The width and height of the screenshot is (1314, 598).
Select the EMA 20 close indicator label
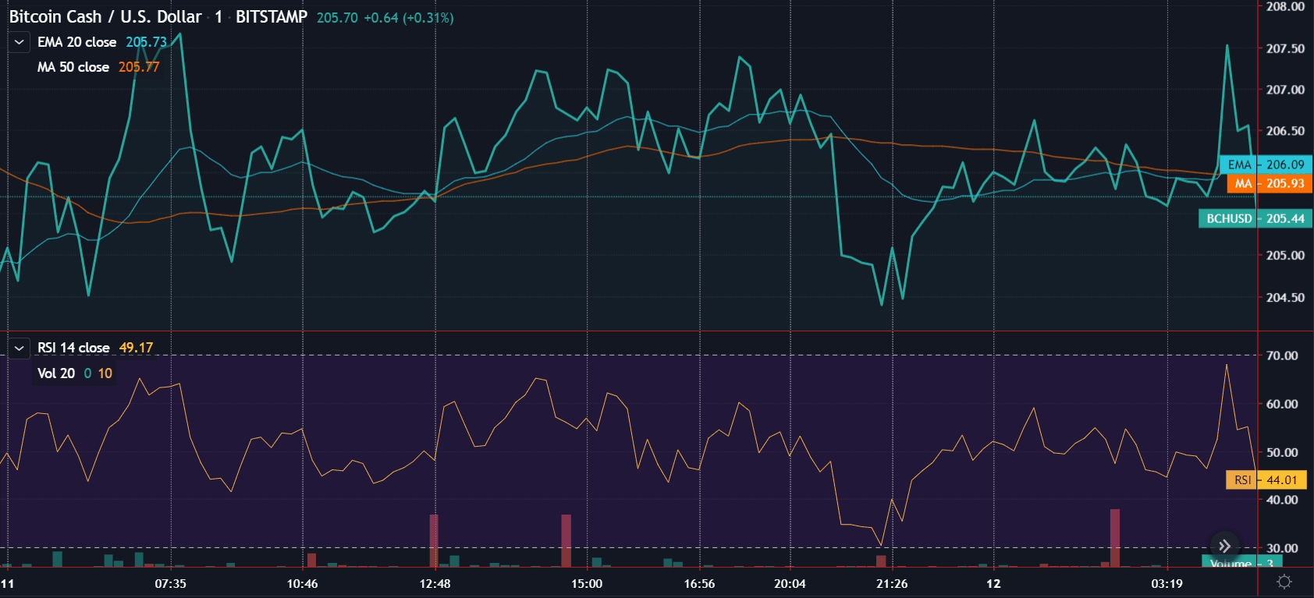(76, 42)
